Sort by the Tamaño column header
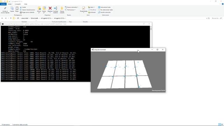 [85, 22]
